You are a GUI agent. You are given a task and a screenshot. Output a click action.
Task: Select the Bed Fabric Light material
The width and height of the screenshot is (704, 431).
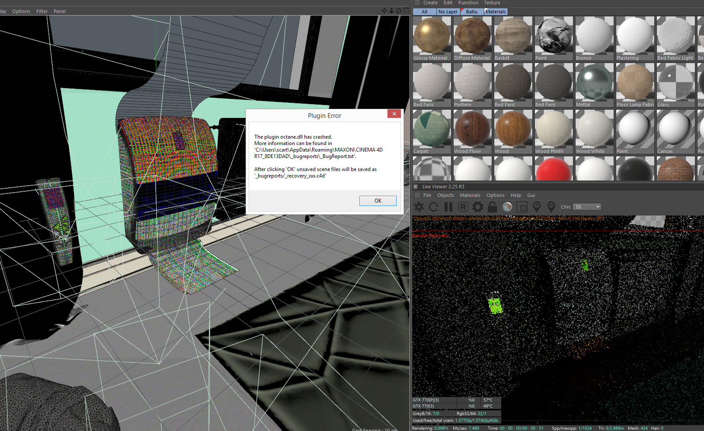coord(676,38)
